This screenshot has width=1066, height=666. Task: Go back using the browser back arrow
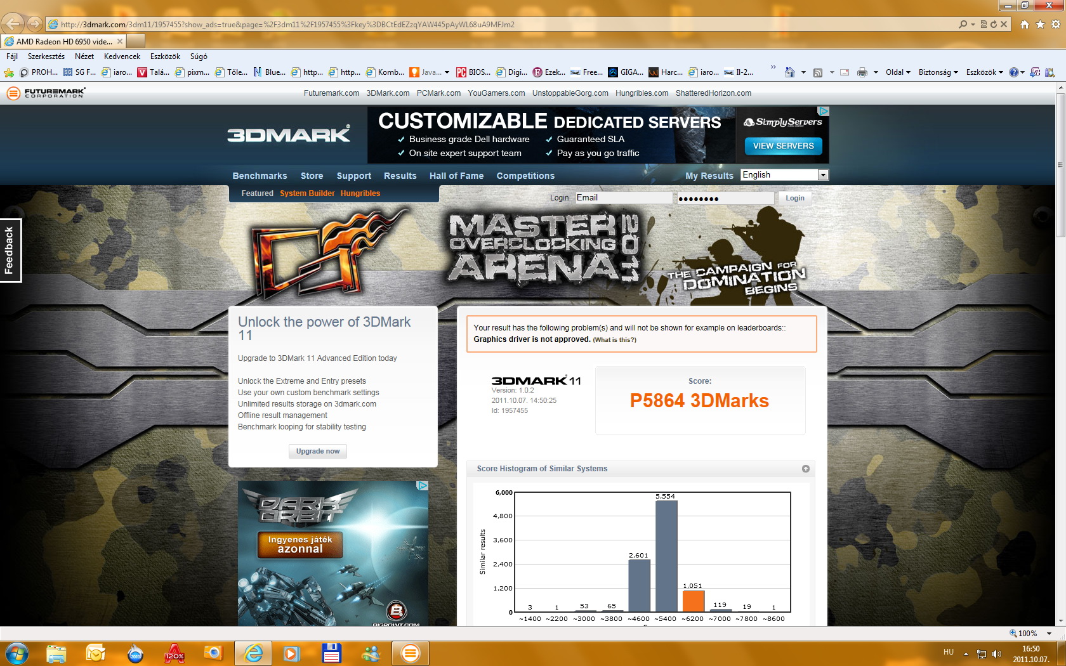[x=13, y=24]
